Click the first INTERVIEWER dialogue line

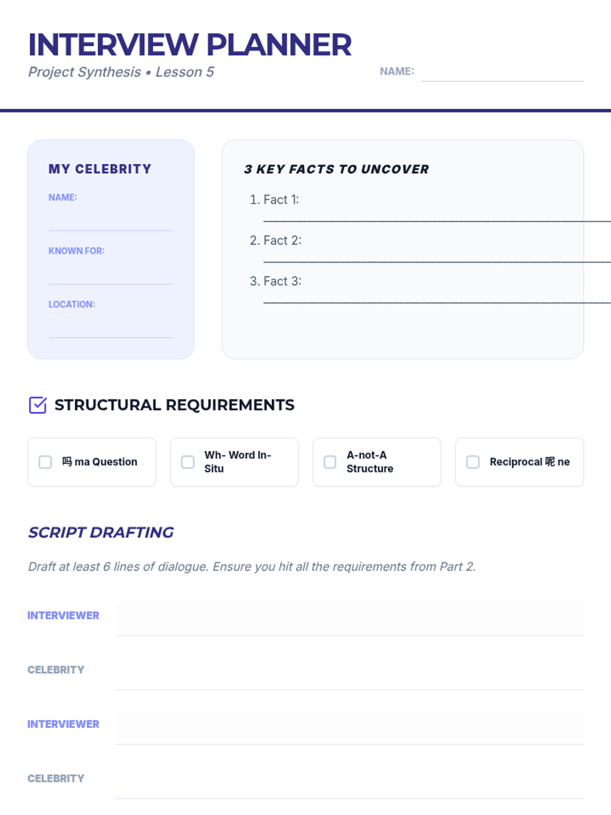point(349,619)
